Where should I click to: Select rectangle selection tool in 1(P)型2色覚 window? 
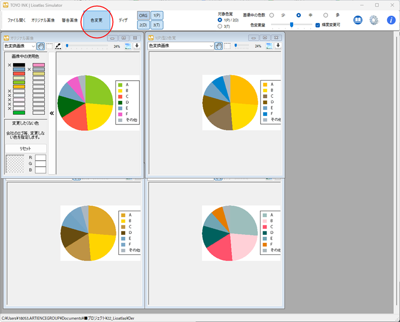[227, 46]
